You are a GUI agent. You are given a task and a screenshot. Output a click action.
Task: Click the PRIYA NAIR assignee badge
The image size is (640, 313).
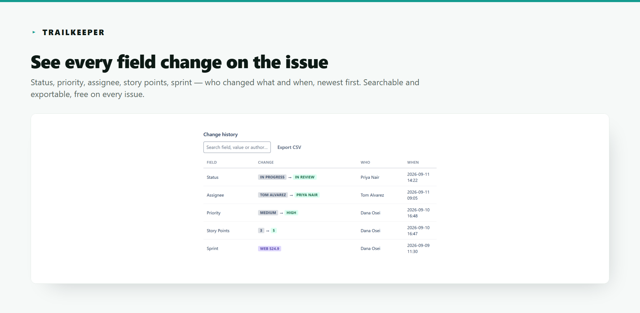pos(307,195)
